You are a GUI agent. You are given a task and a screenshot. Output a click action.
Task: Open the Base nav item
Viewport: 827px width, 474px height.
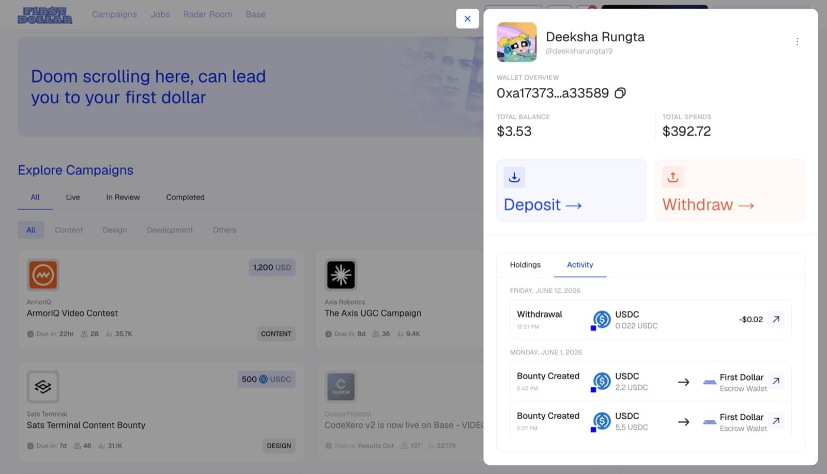coord(255,14)
